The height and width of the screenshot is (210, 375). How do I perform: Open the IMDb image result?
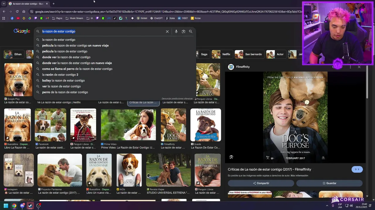[129, 170]
